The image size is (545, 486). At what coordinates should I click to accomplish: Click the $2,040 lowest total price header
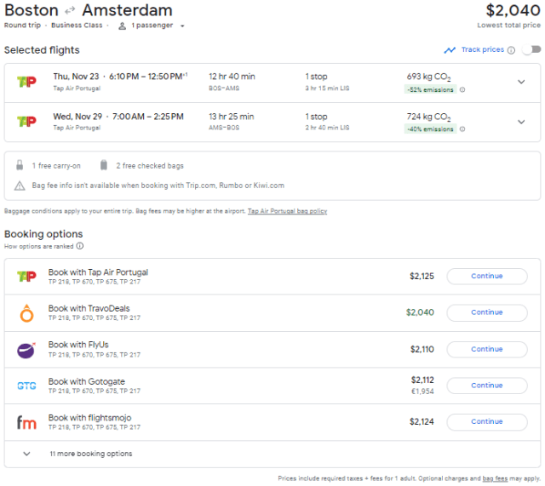coord(513,10)
